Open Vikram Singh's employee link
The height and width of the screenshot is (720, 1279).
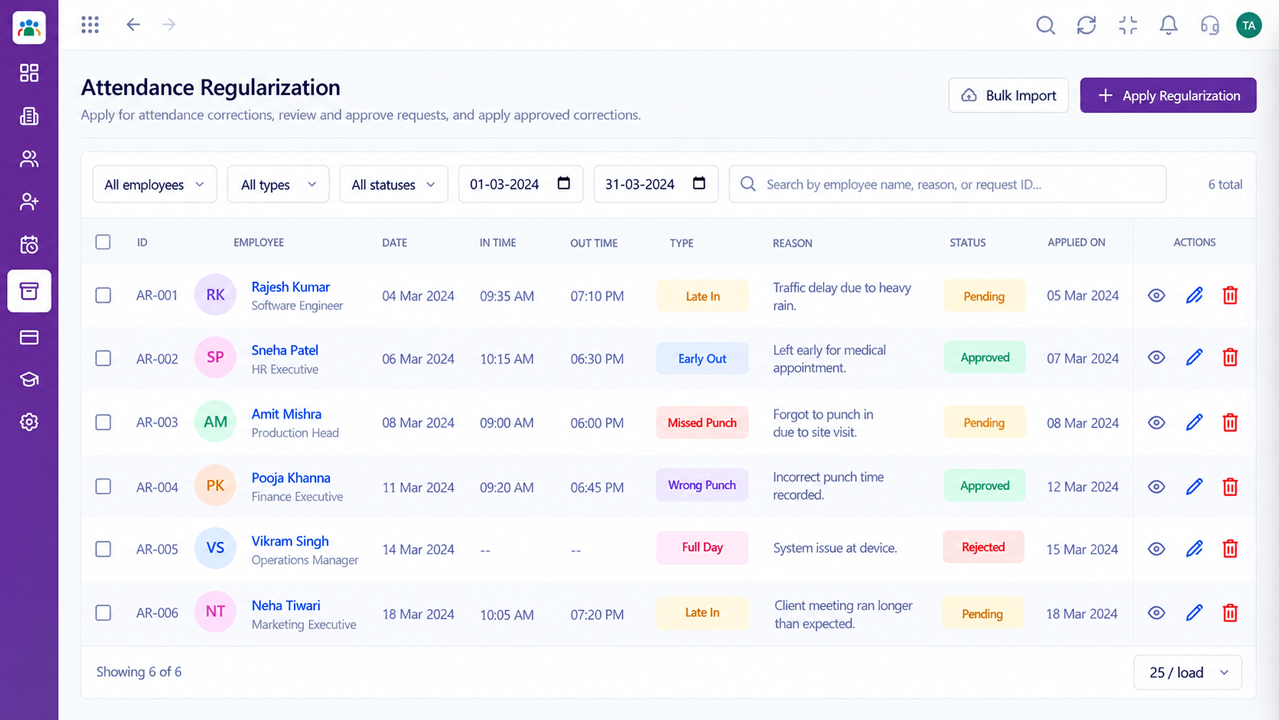[x=290, y=541]
